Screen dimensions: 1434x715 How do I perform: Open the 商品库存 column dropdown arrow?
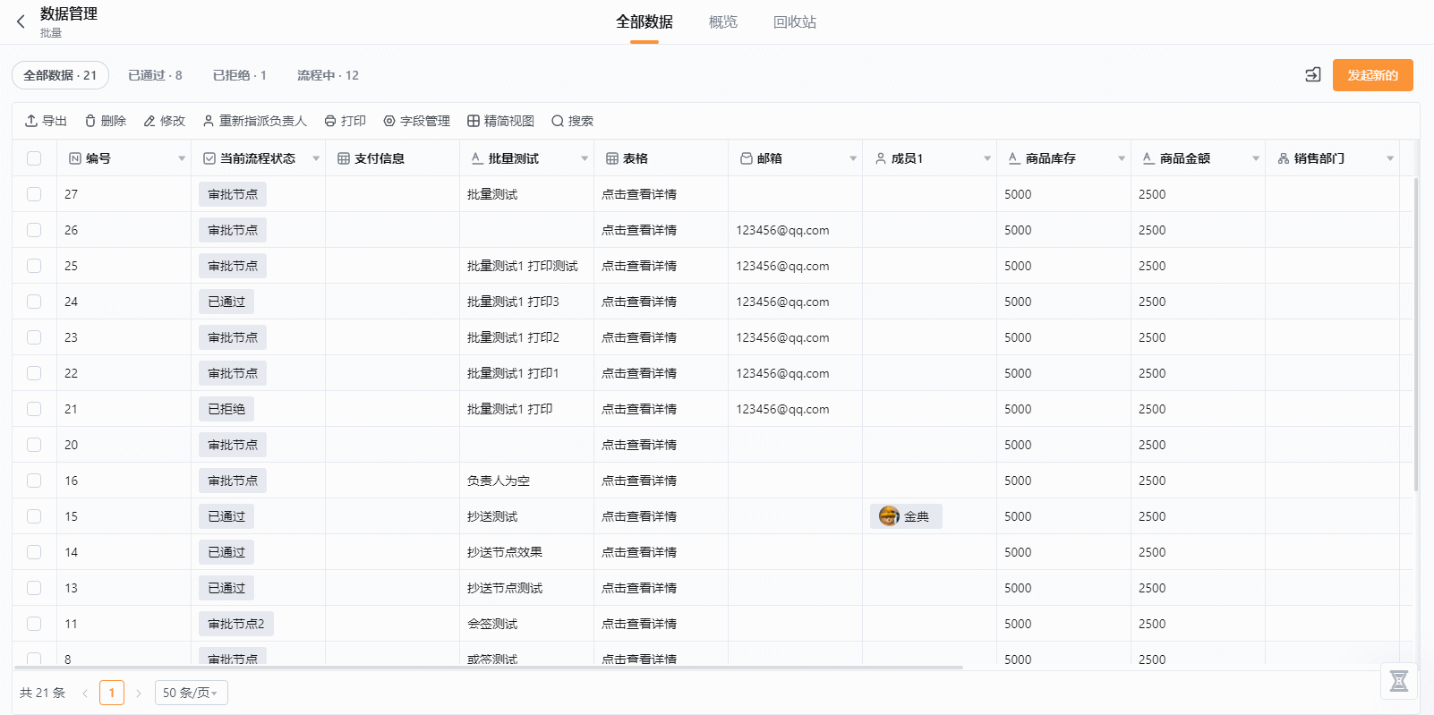click(1122, 158)
